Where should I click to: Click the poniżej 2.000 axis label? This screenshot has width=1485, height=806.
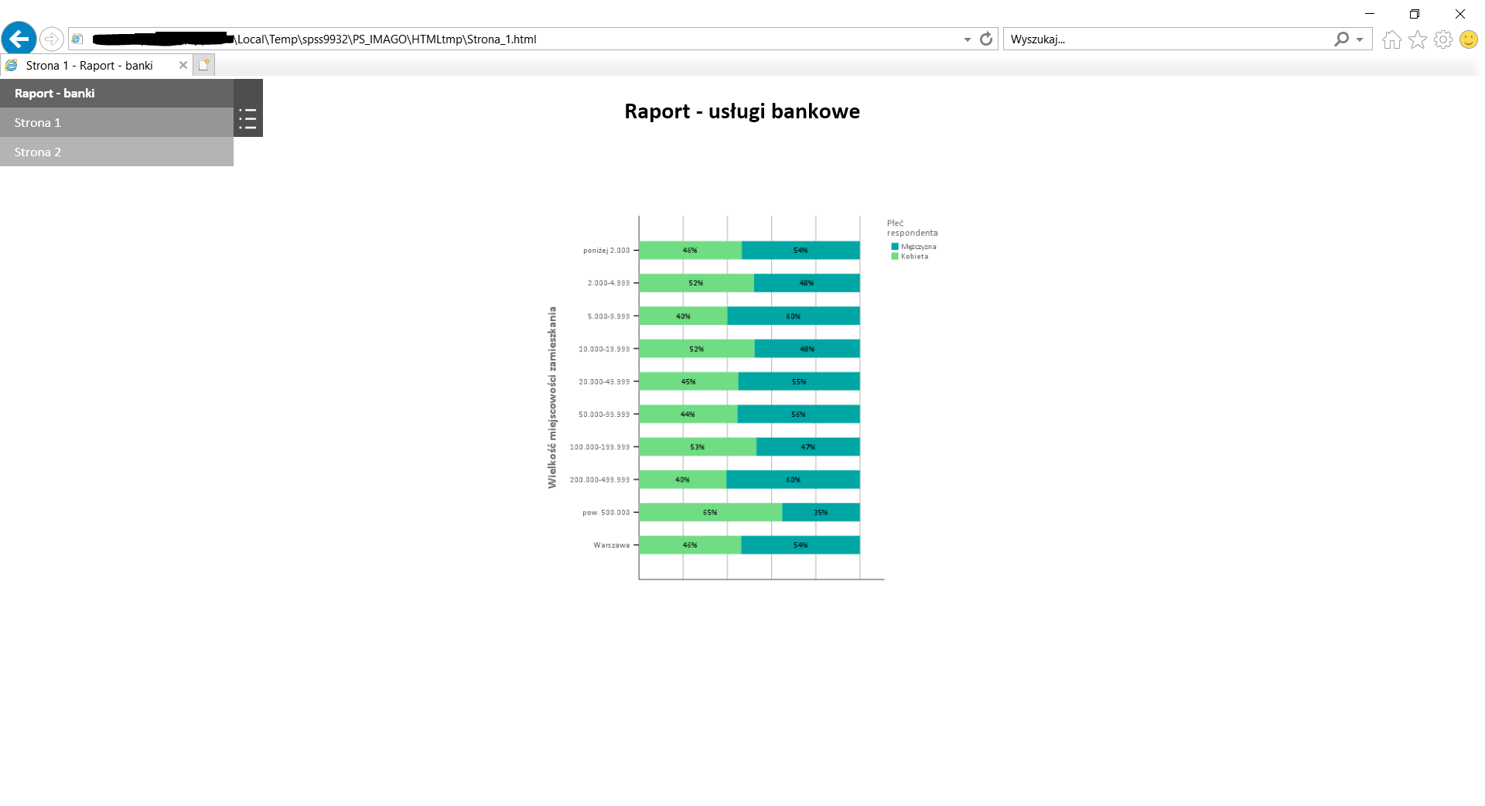(606, 251)
